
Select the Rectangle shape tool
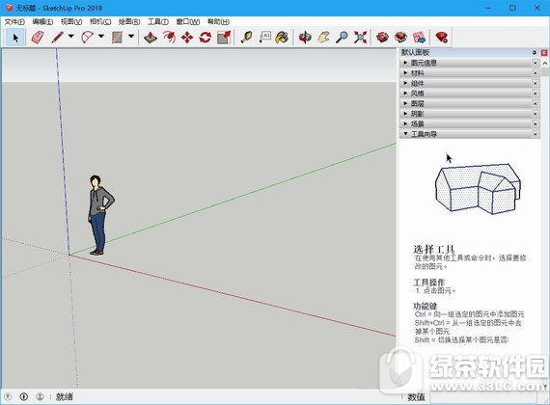click(117, 38)
